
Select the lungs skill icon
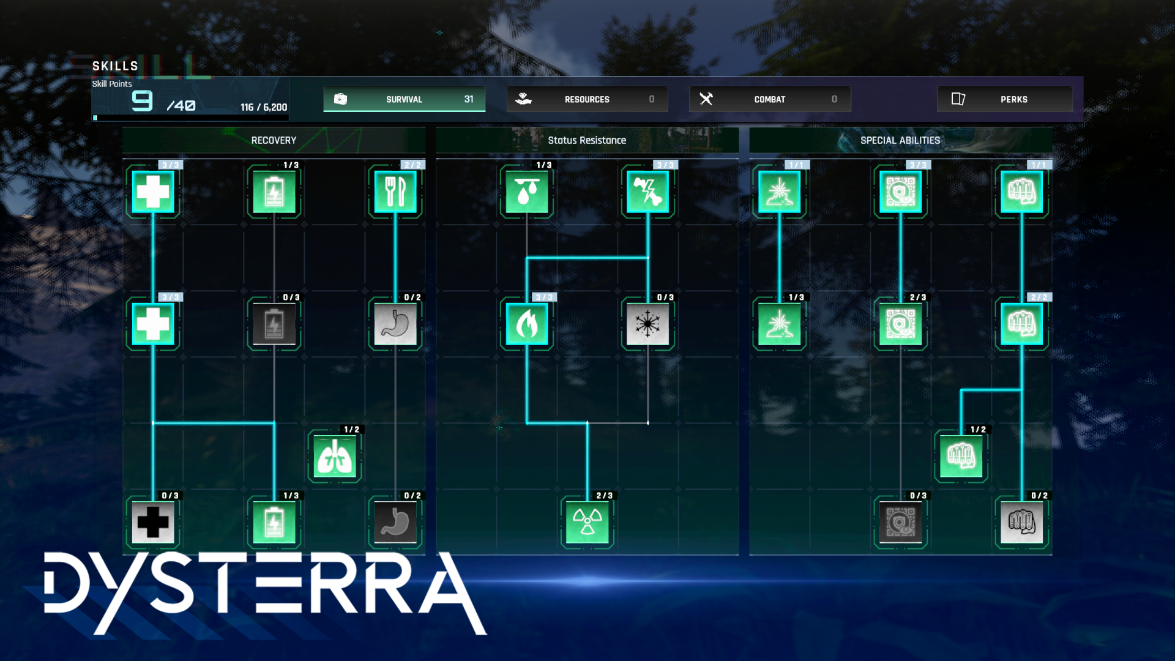(334, 457)
